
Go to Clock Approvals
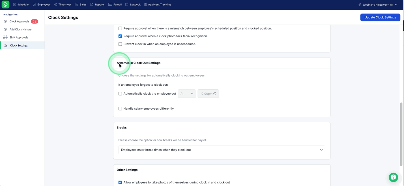(x=20, y=21)
